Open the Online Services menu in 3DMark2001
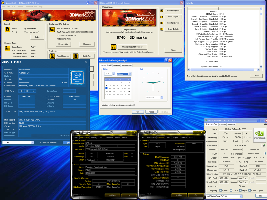Image resolution: width=267 pixels, height=200 pixels. (x=31, y=7)
